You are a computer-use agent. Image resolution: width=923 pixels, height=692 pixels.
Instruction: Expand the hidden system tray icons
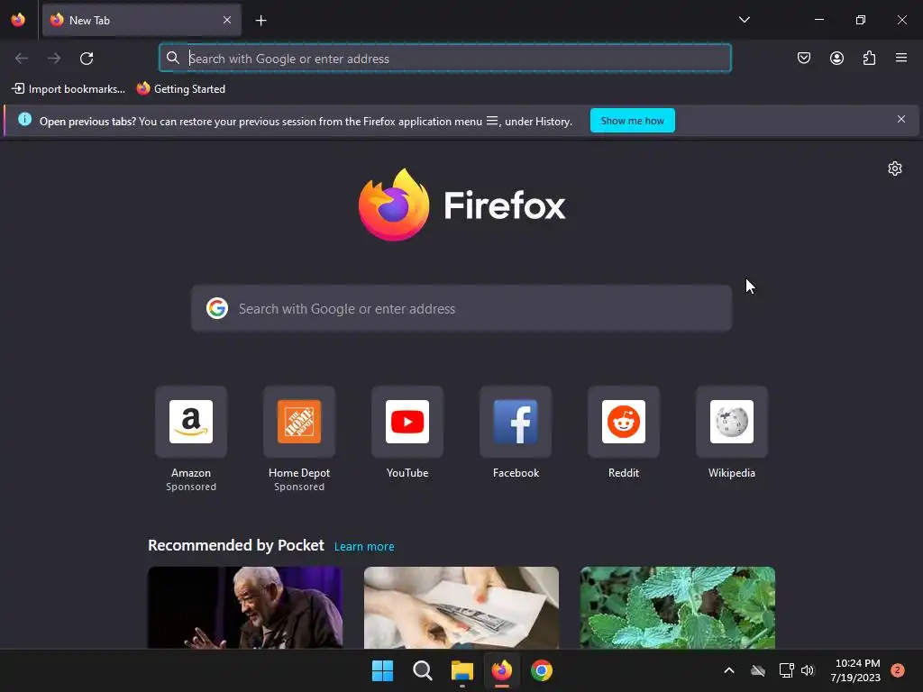pyautogui.click(x=728, y=670)
